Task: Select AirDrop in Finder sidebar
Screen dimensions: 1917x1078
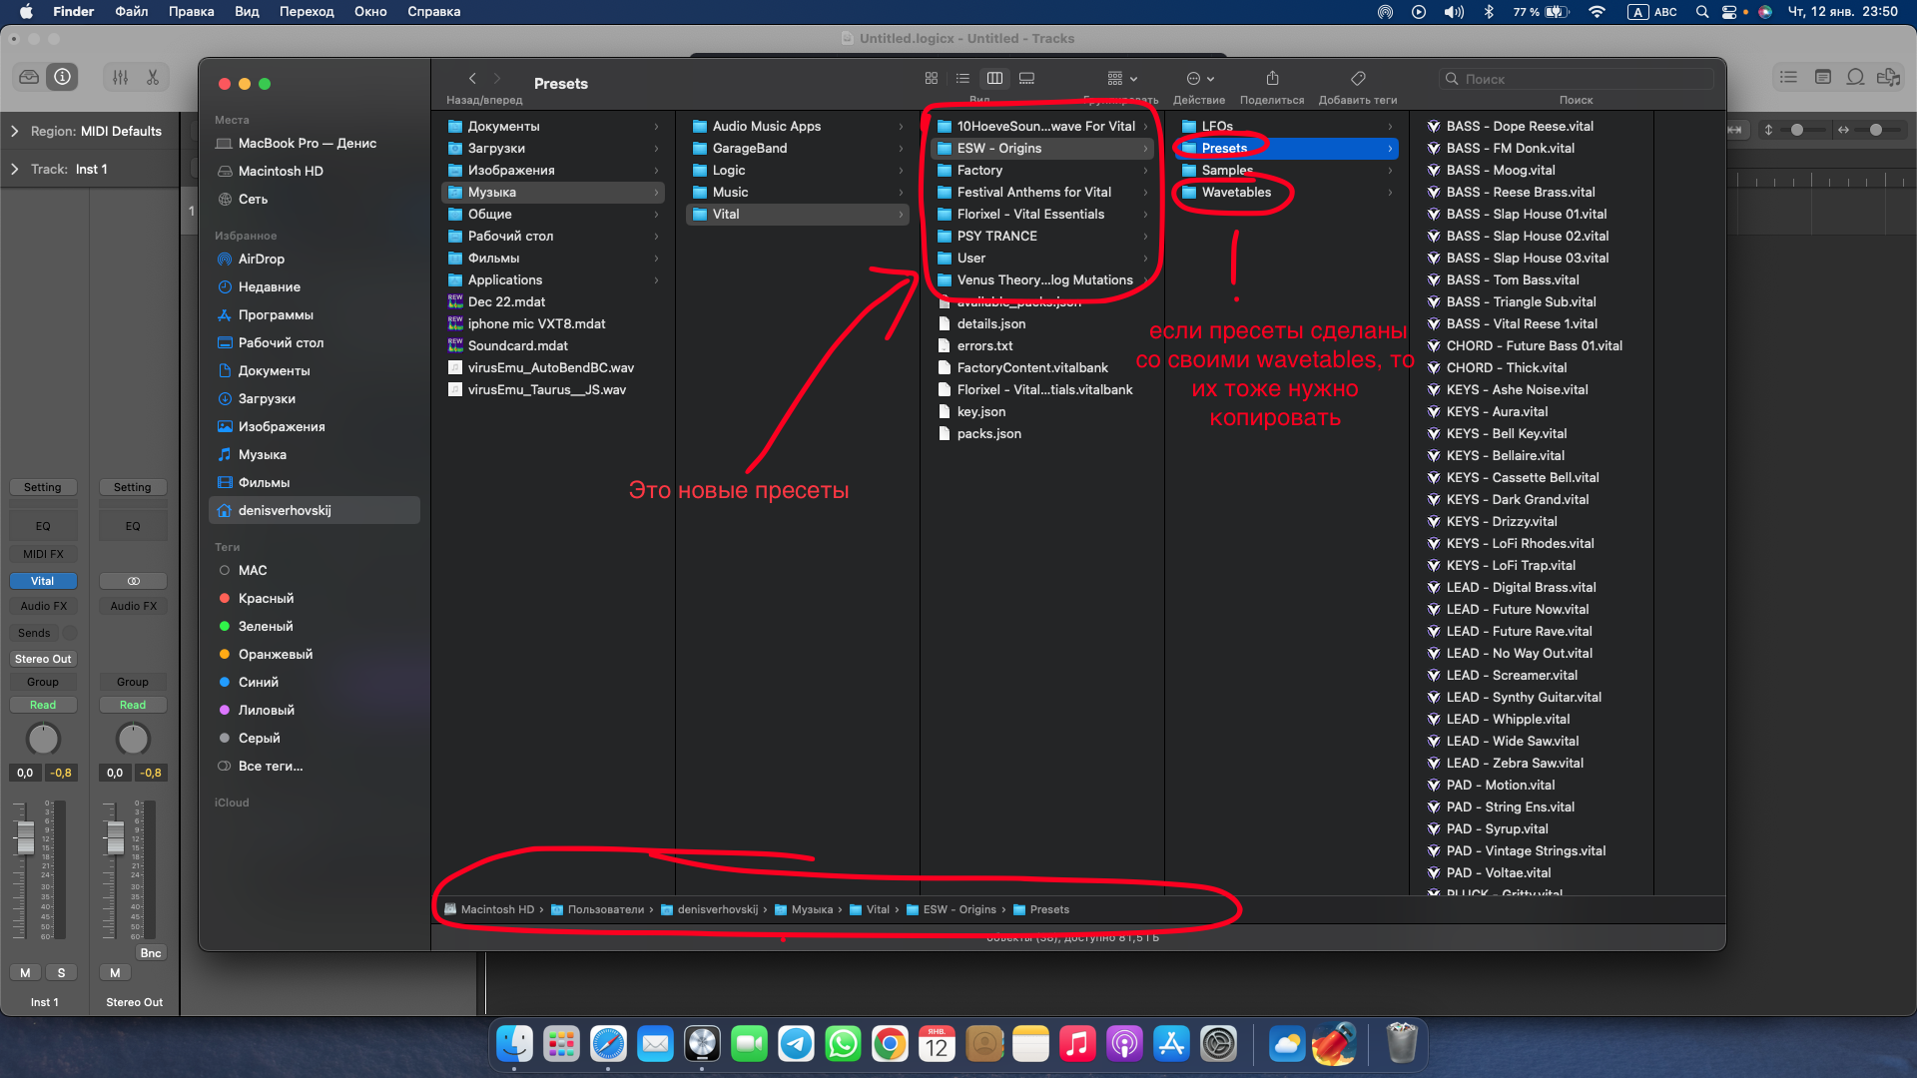Action: pyautogui.click(x=261, y=259)
